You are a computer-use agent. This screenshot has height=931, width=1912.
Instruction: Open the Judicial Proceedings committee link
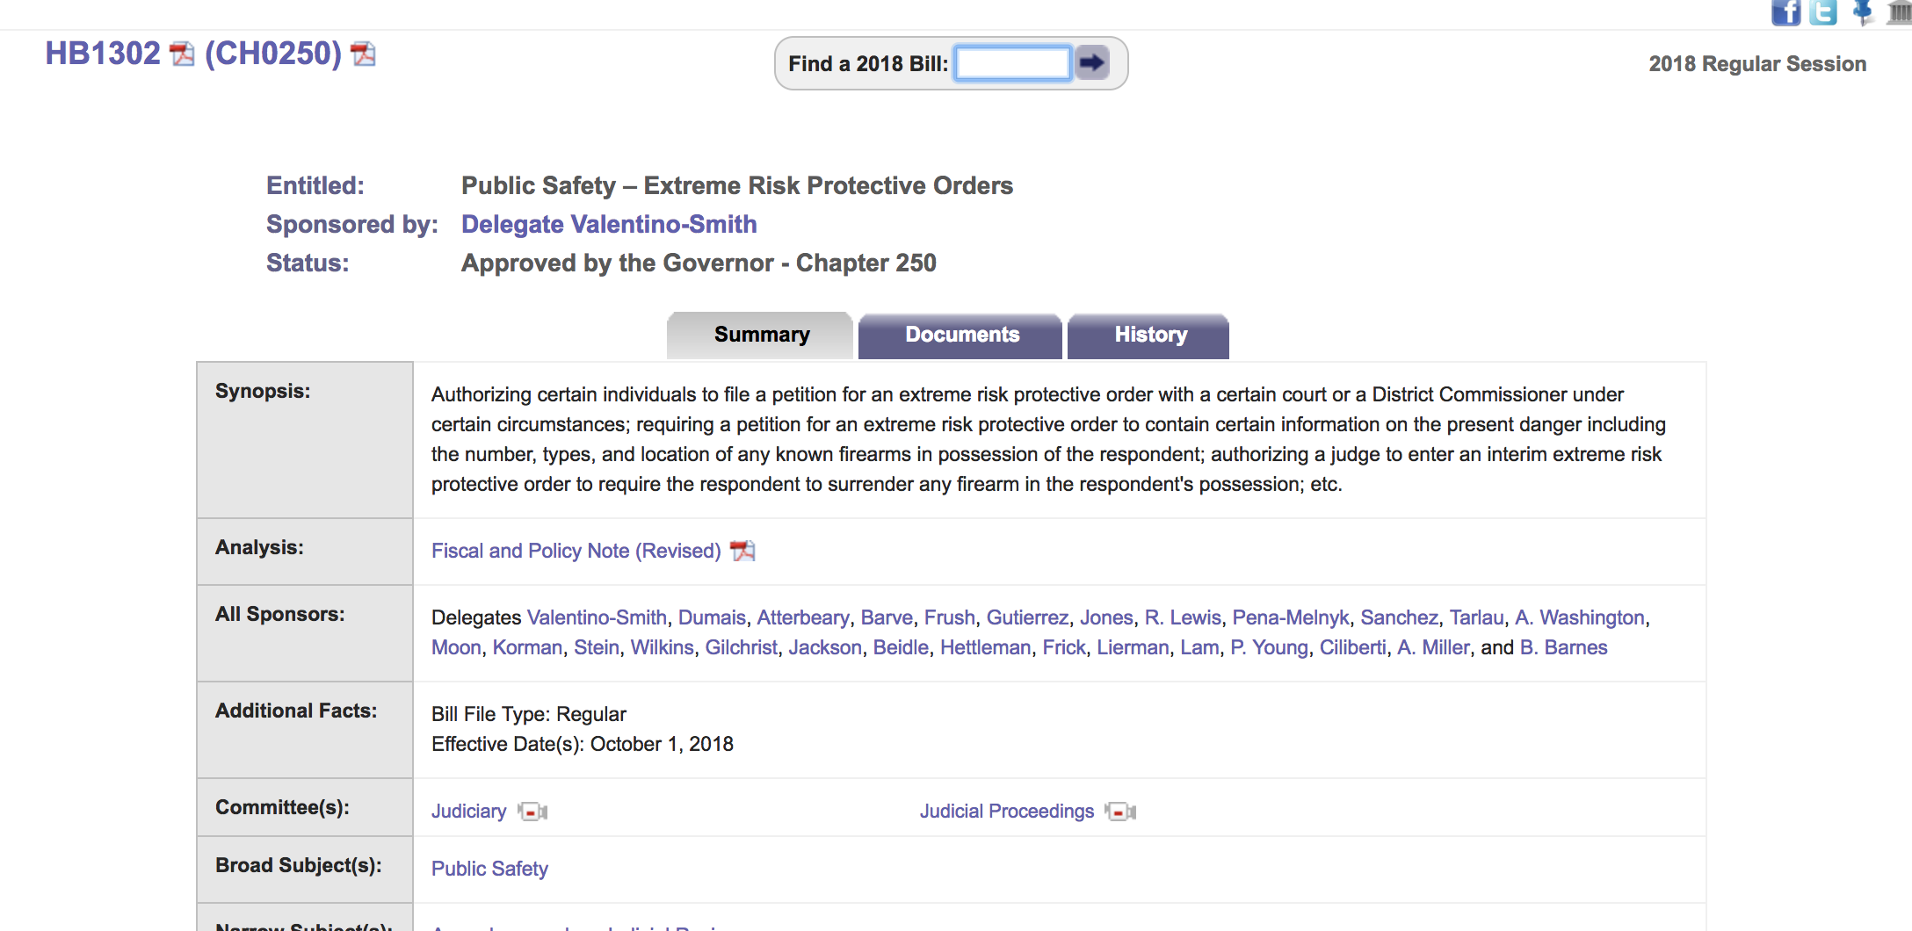1006,812
